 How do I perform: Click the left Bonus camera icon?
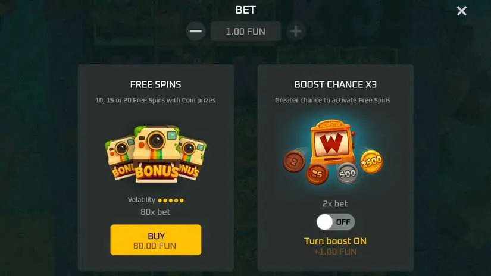coord(120,157)
